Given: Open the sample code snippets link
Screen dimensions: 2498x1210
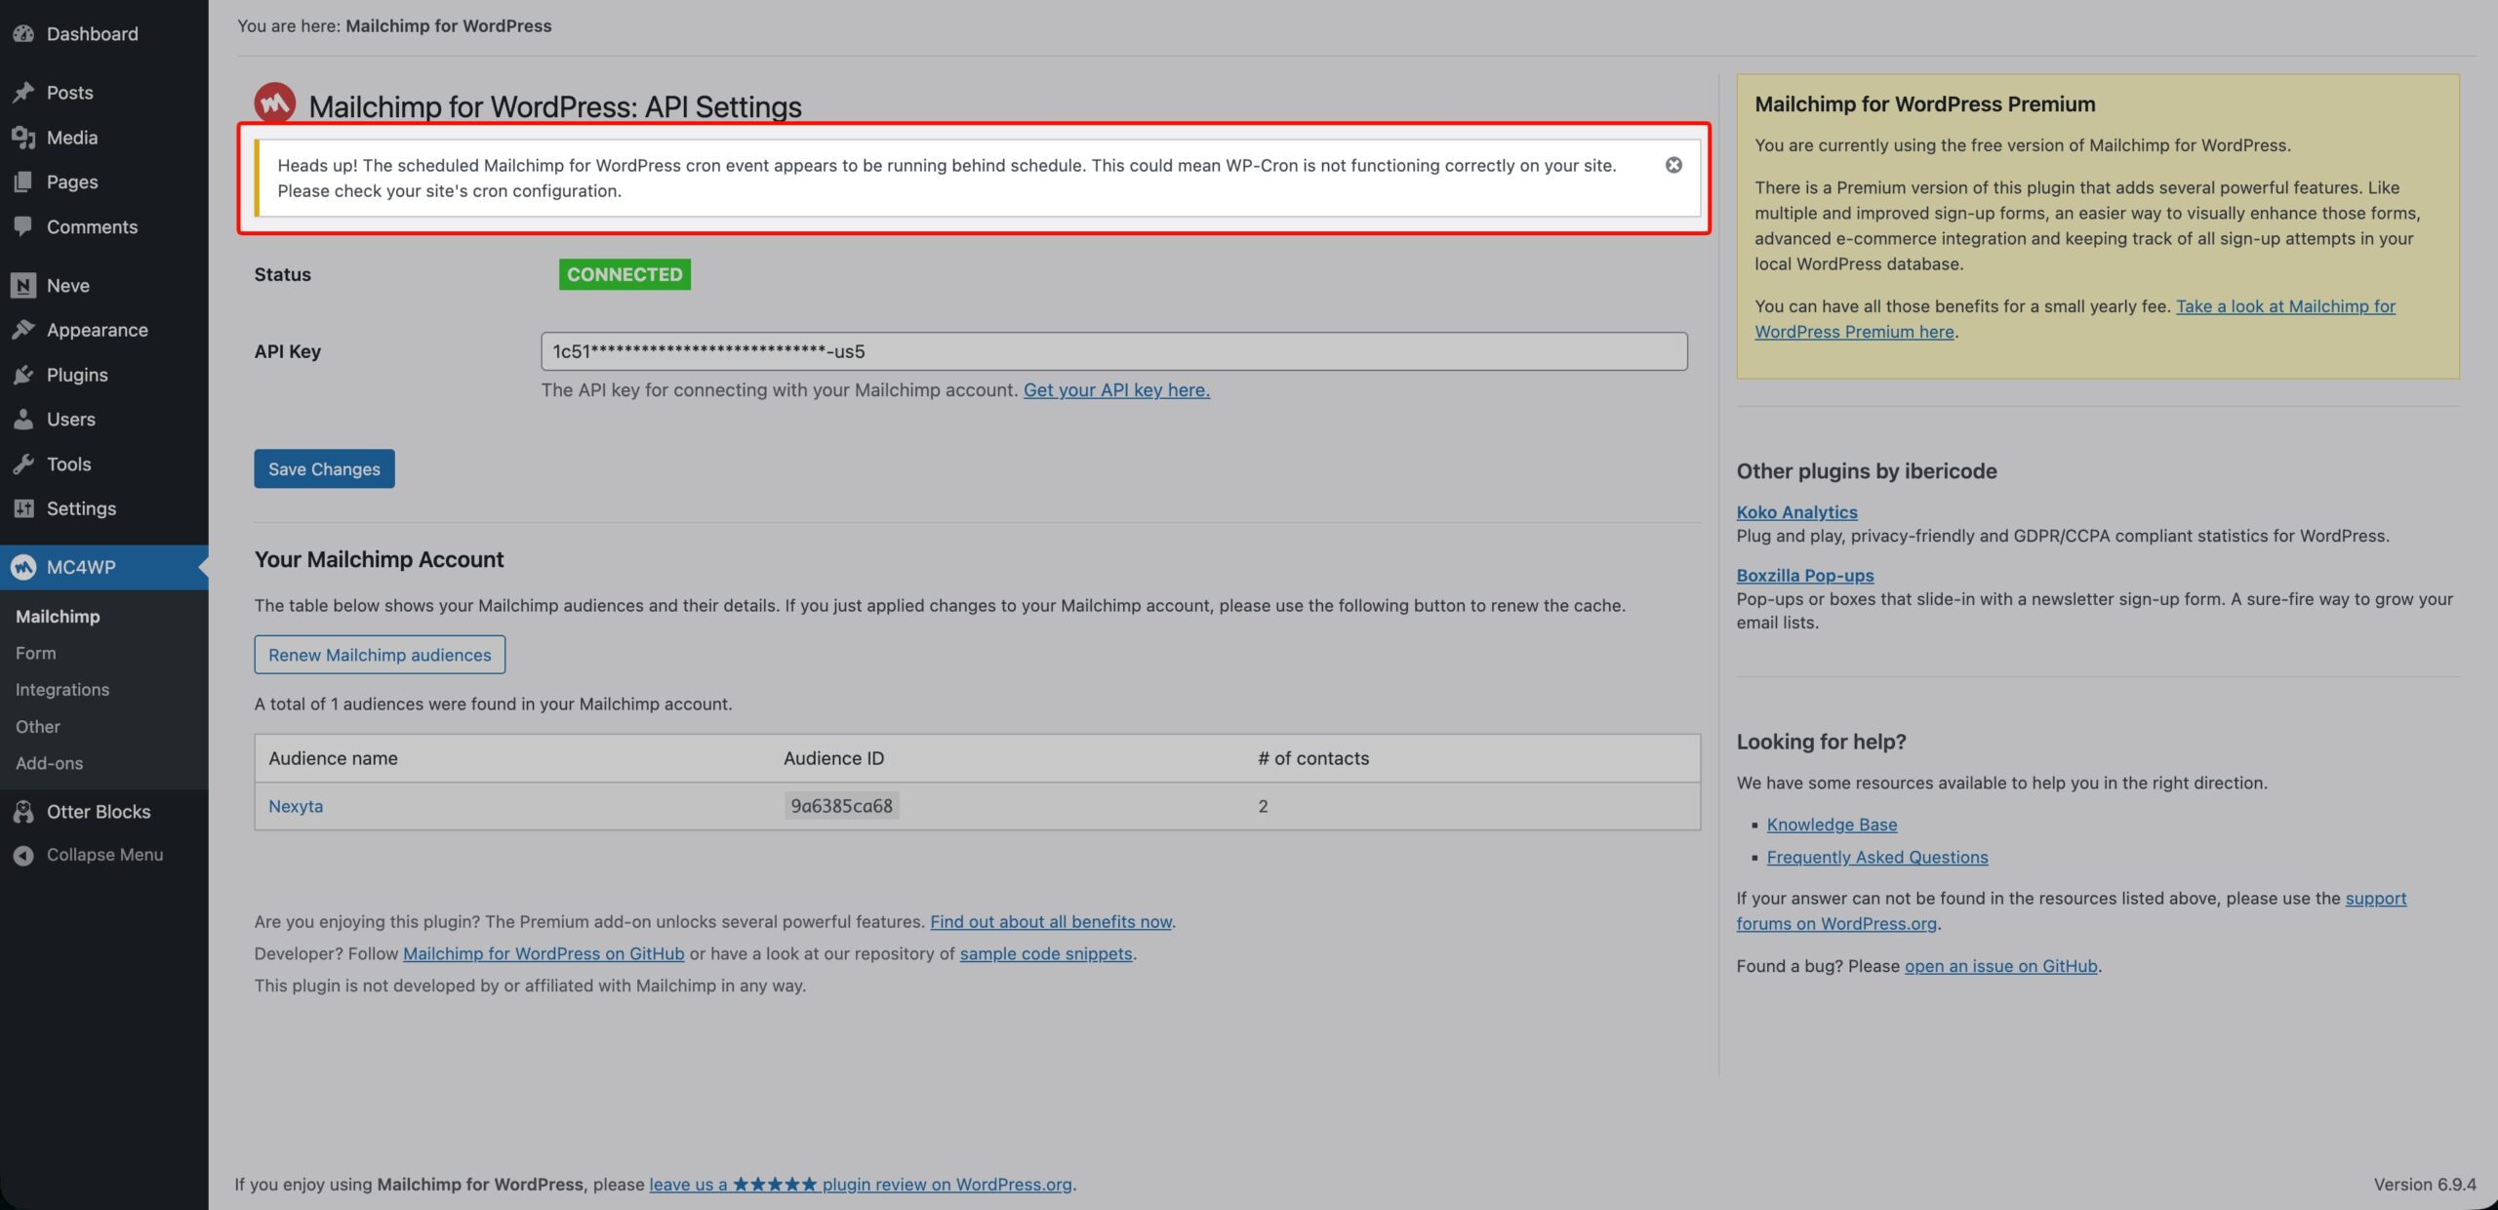Looking at the screenshot, I should (x=1046, y=954).
